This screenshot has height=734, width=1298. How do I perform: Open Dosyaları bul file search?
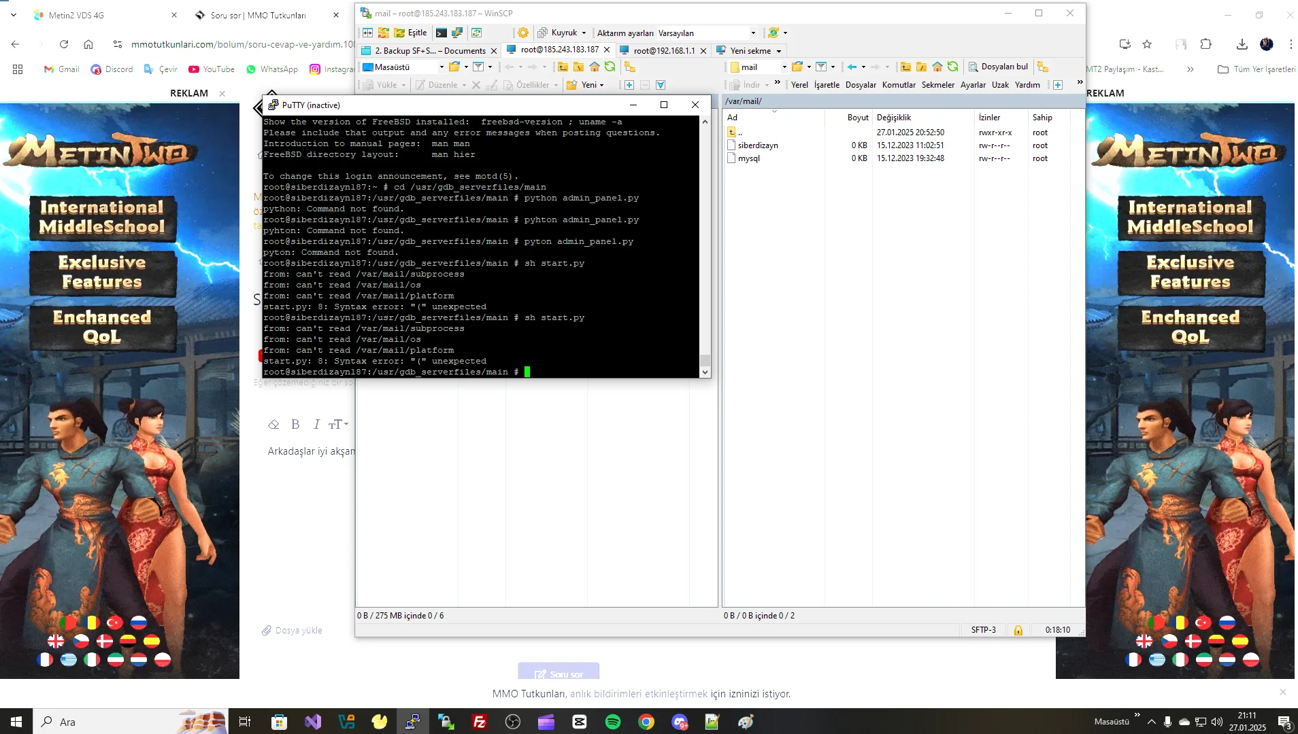click(998, 67)
